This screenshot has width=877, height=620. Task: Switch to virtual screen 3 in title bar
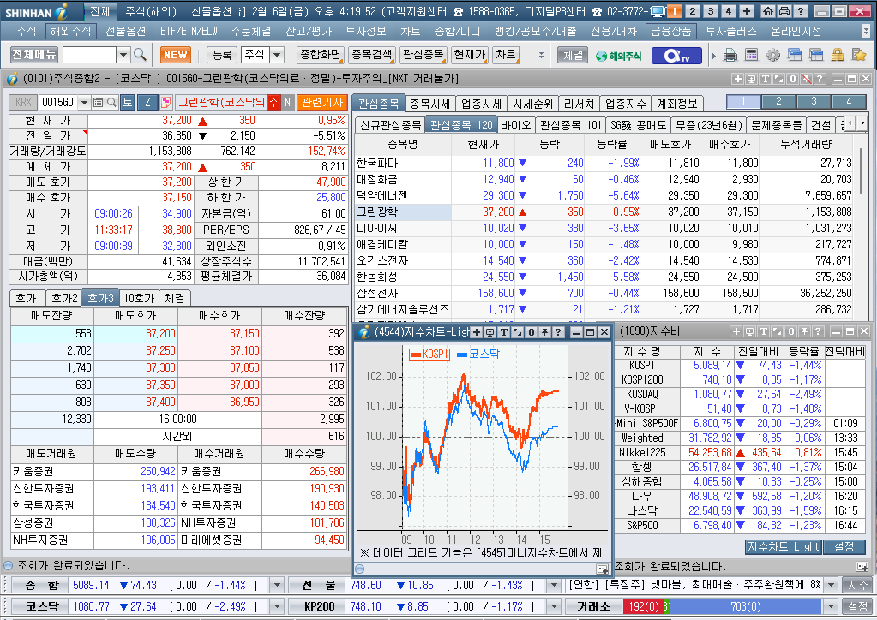[x=711, y=10]
